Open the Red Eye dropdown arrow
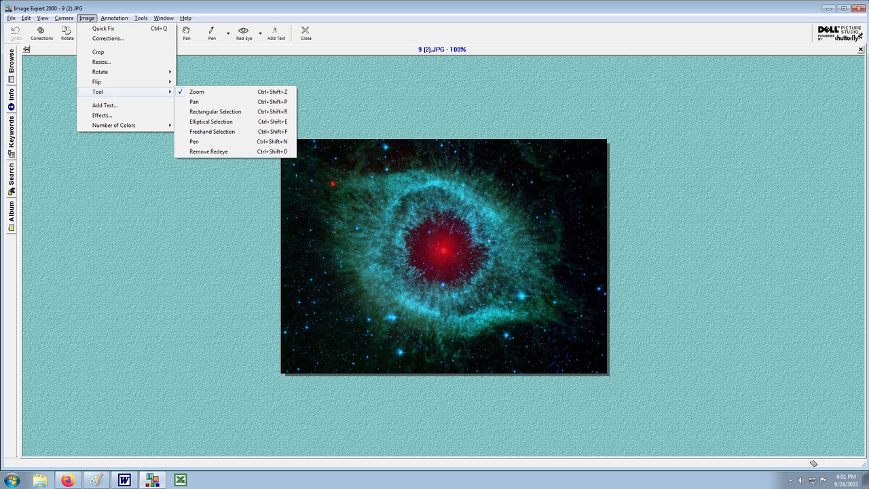Viewport: 869px width, 489px height. 260,33
